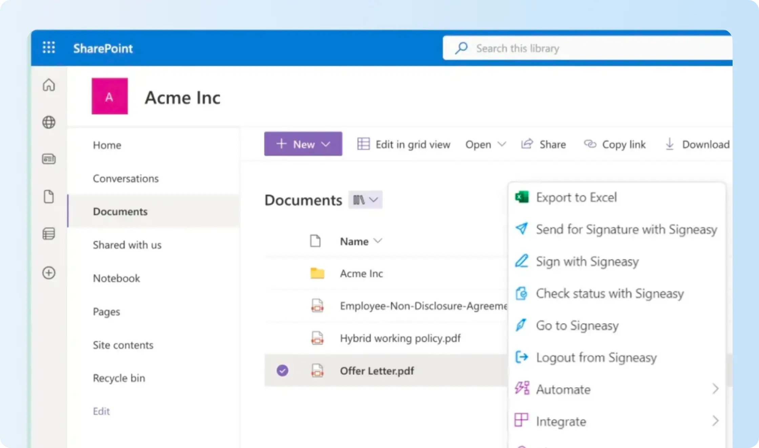Image resolution: width=759 pixels, height=448 pixels.
Task: Click the create plus circle icon
Action: pyautogui.click(x=49, y=273)
